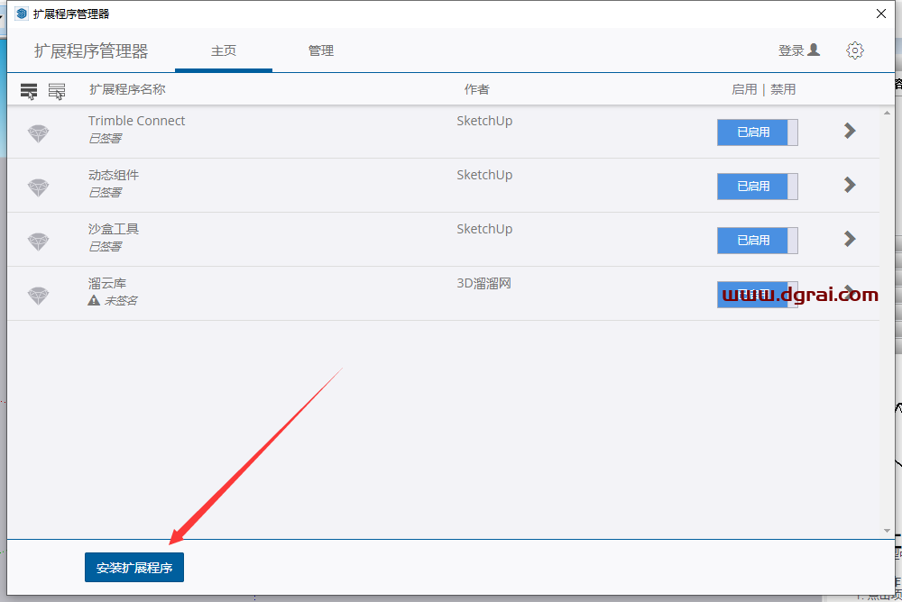Close the extension manager window
The image size is (902, 602).
click(x=880, y=14)
